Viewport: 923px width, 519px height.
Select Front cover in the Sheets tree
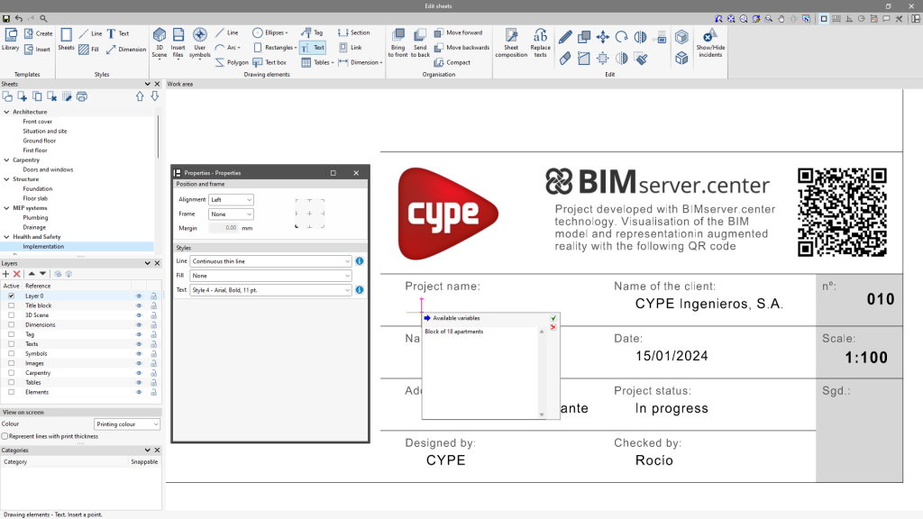pos(40,121)
